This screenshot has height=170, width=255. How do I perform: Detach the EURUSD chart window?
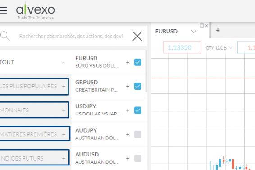(x=202, y=26)
